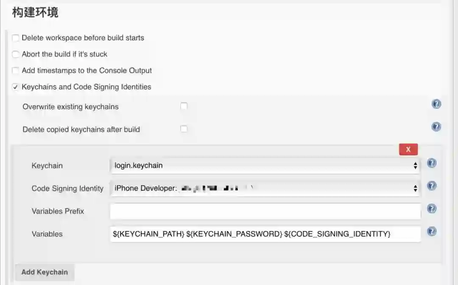Toggle Delete copied keychains after build

(x=184, y=129)
